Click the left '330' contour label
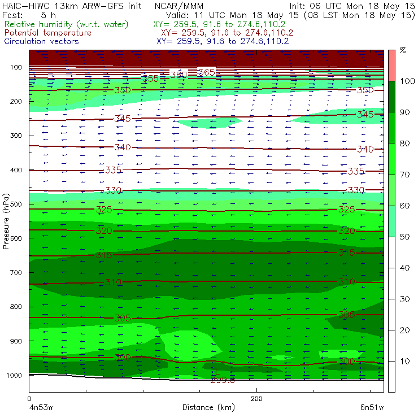The image size is (418, 418). click(114, 190)
